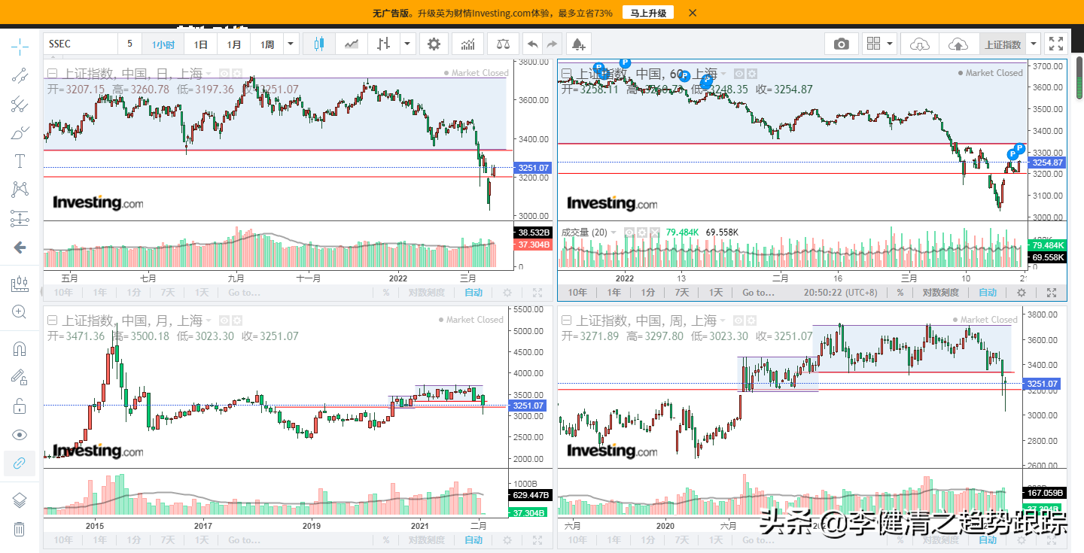Expand the time interval dropdown arrow
1084x553 pixels.
pos(291,44)
